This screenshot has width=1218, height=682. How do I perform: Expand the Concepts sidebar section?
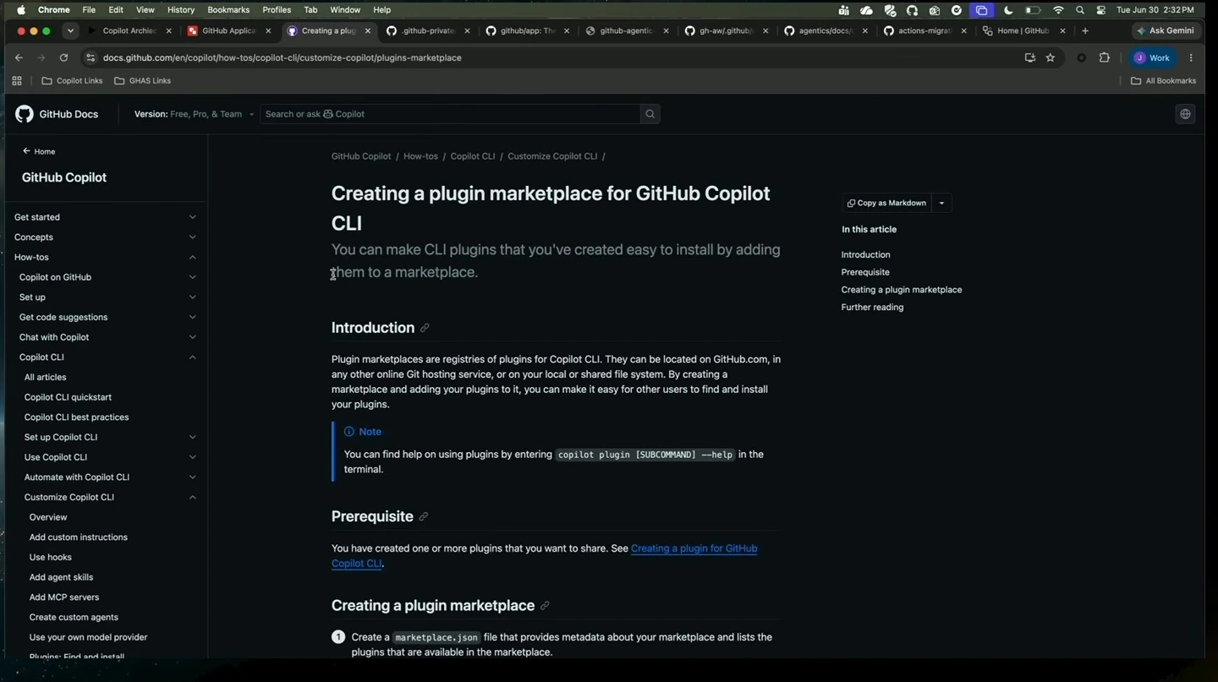coord(192,237)
